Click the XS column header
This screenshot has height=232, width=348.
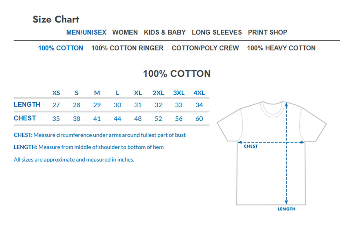56,93
